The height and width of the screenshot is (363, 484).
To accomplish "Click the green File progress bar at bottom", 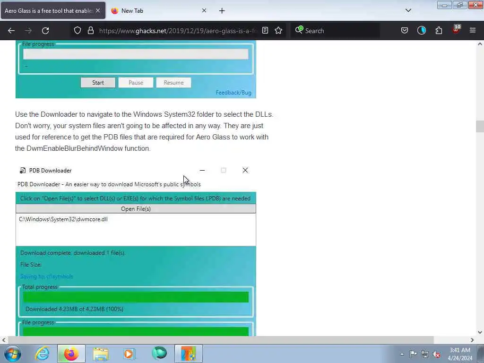I will tap(136, 332).
